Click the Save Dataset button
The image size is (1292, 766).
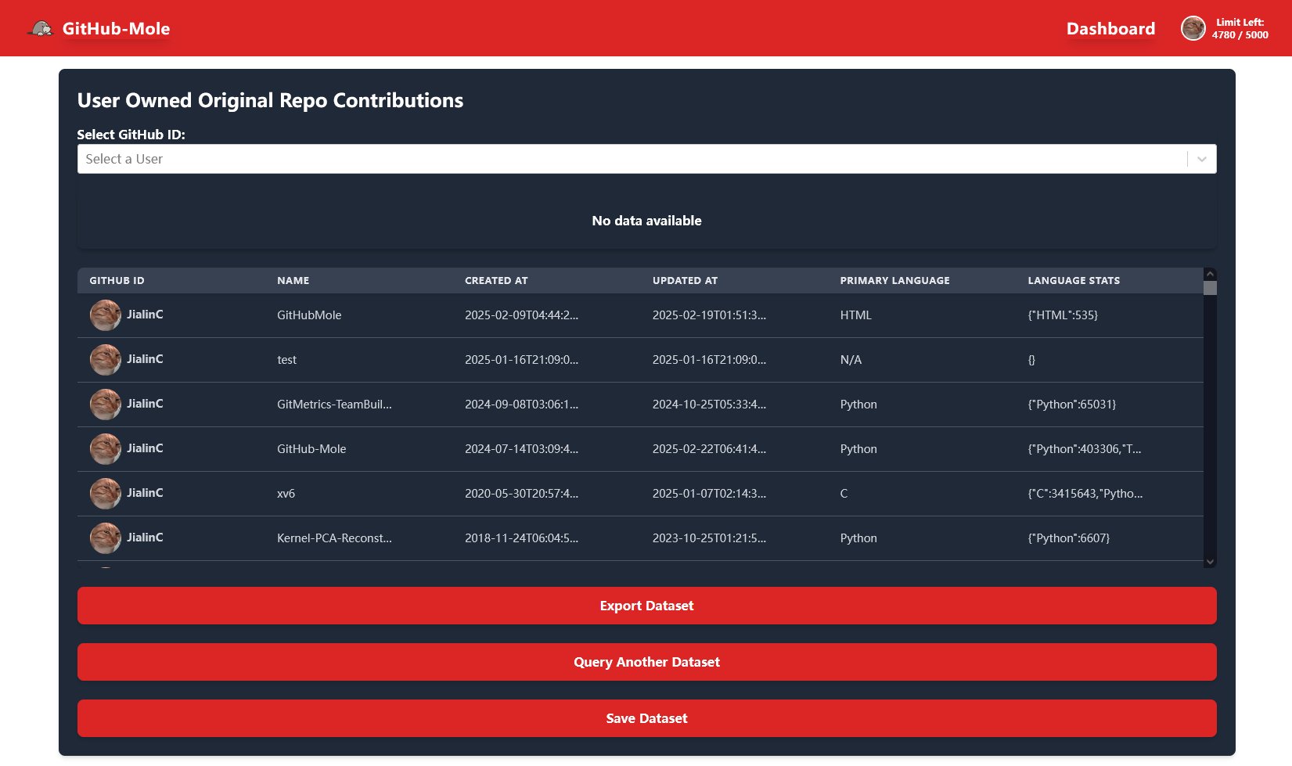point(646,718)
